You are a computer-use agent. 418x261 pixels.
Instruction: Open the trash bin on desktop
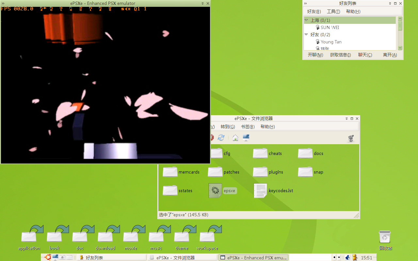click(385, 240)
